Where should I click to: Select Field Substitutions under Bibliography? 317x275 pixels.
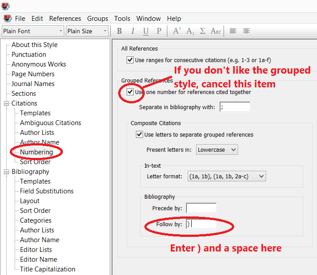point(46,191)
